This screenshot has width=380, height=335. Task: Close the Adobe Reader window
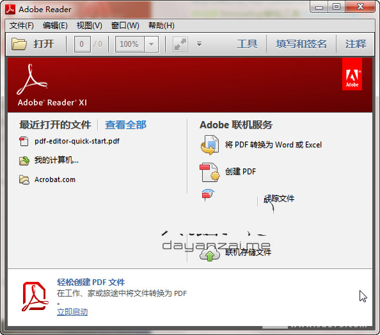(360, 7)
